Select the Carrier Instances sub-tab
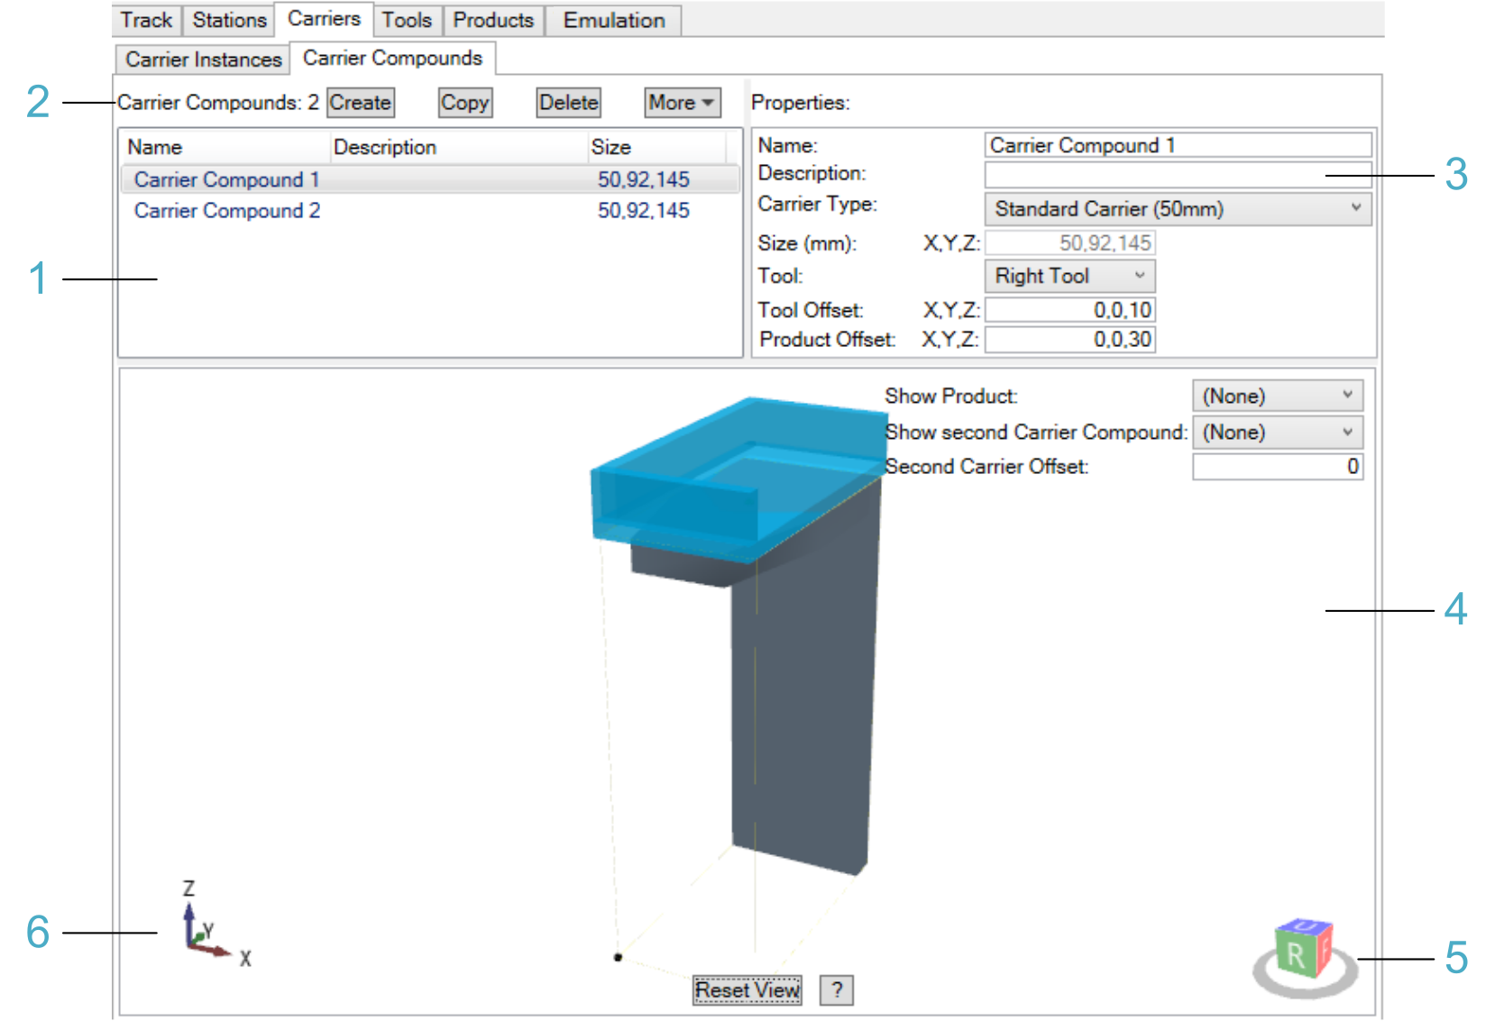This screenshot has width=1495, height=1021. tap(203, 59)
